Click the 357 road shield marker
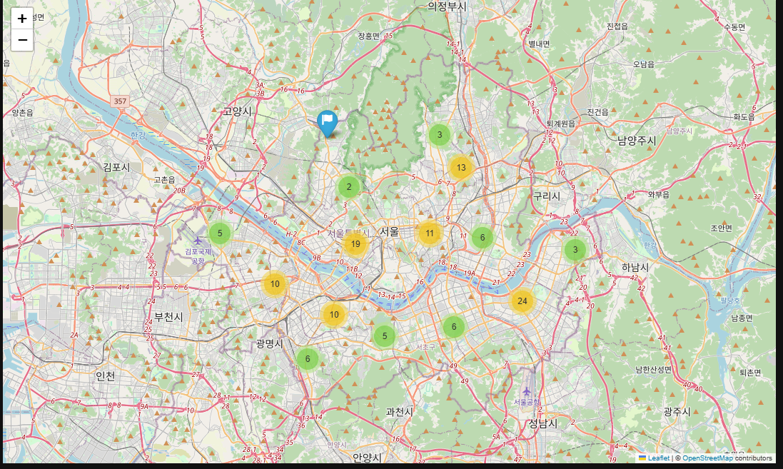This screenshot has width=783, height=469. click(120, 101)
